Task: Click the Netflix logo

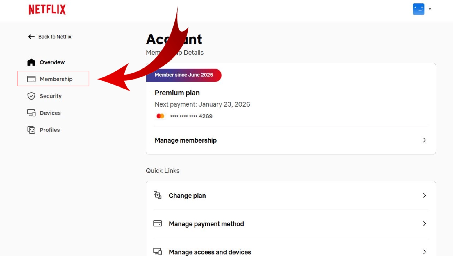Action: click(47, 9)
